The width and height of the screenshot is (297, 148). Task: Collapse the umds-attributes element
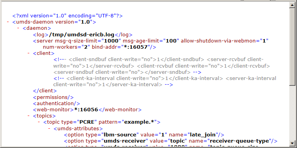tap(49, 129)
